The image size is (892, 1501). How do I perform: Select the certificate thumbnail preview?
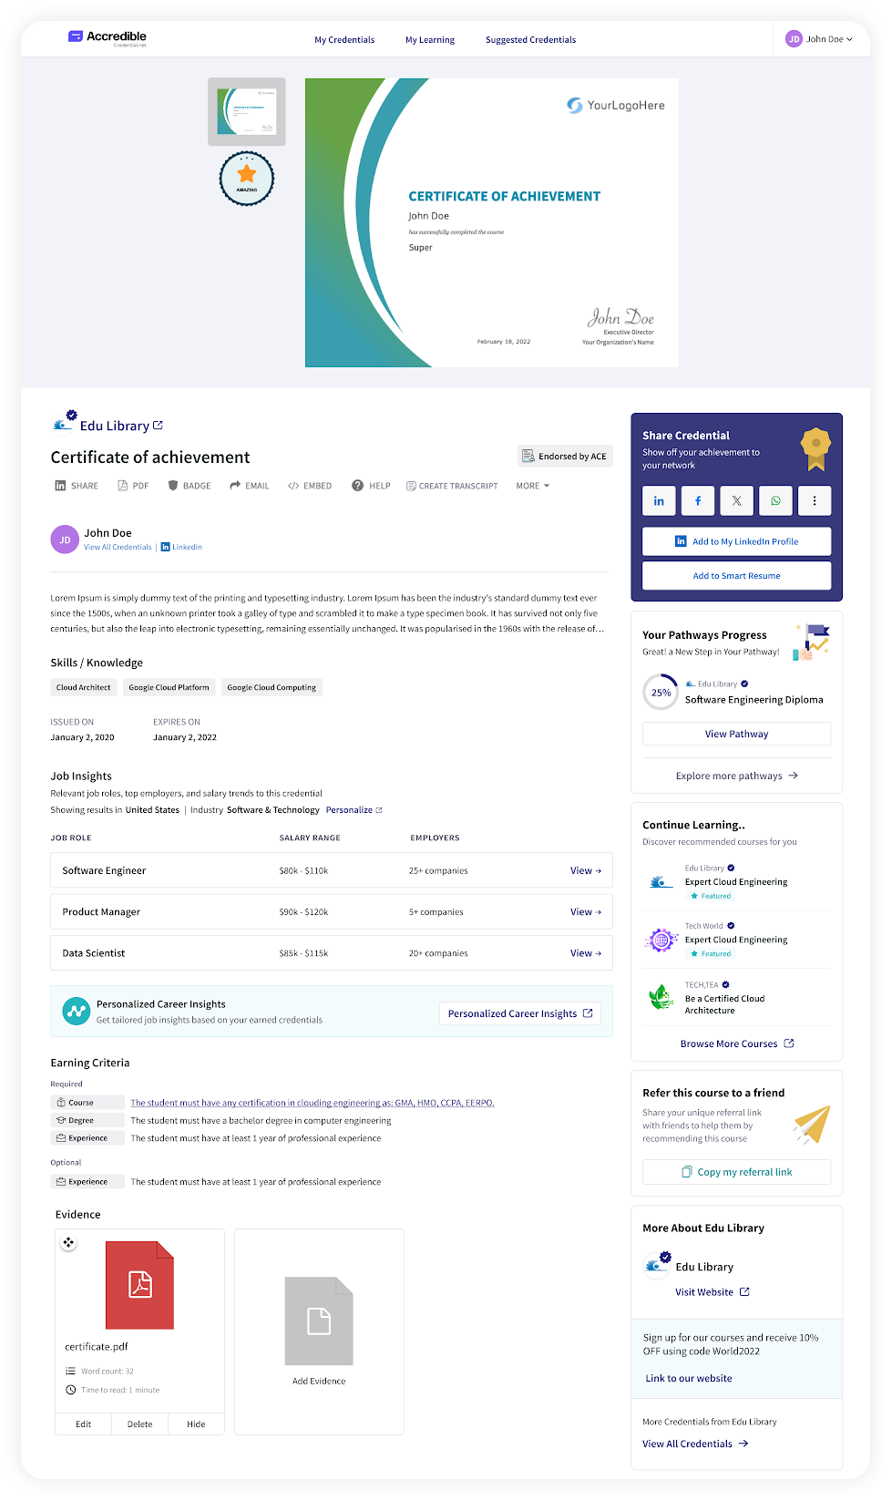pyautogui.click(x=247, y=111)
